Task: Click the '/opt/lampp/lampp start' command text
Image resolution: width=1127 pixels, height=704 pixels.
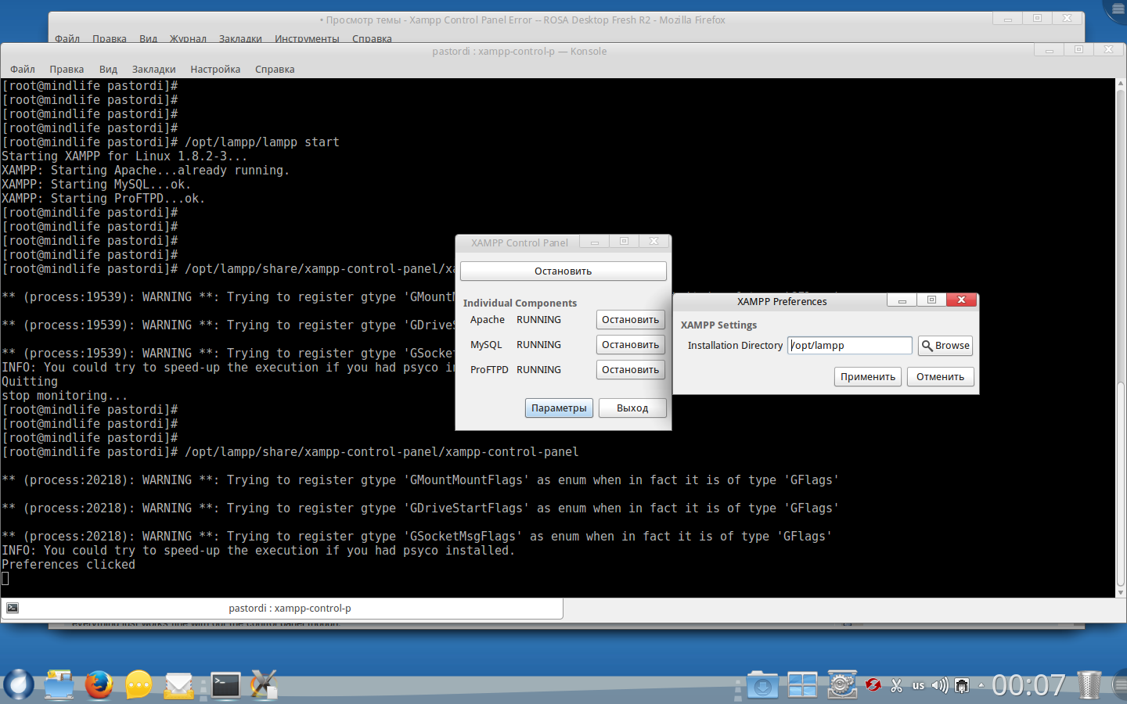Action: coord(262,142)
